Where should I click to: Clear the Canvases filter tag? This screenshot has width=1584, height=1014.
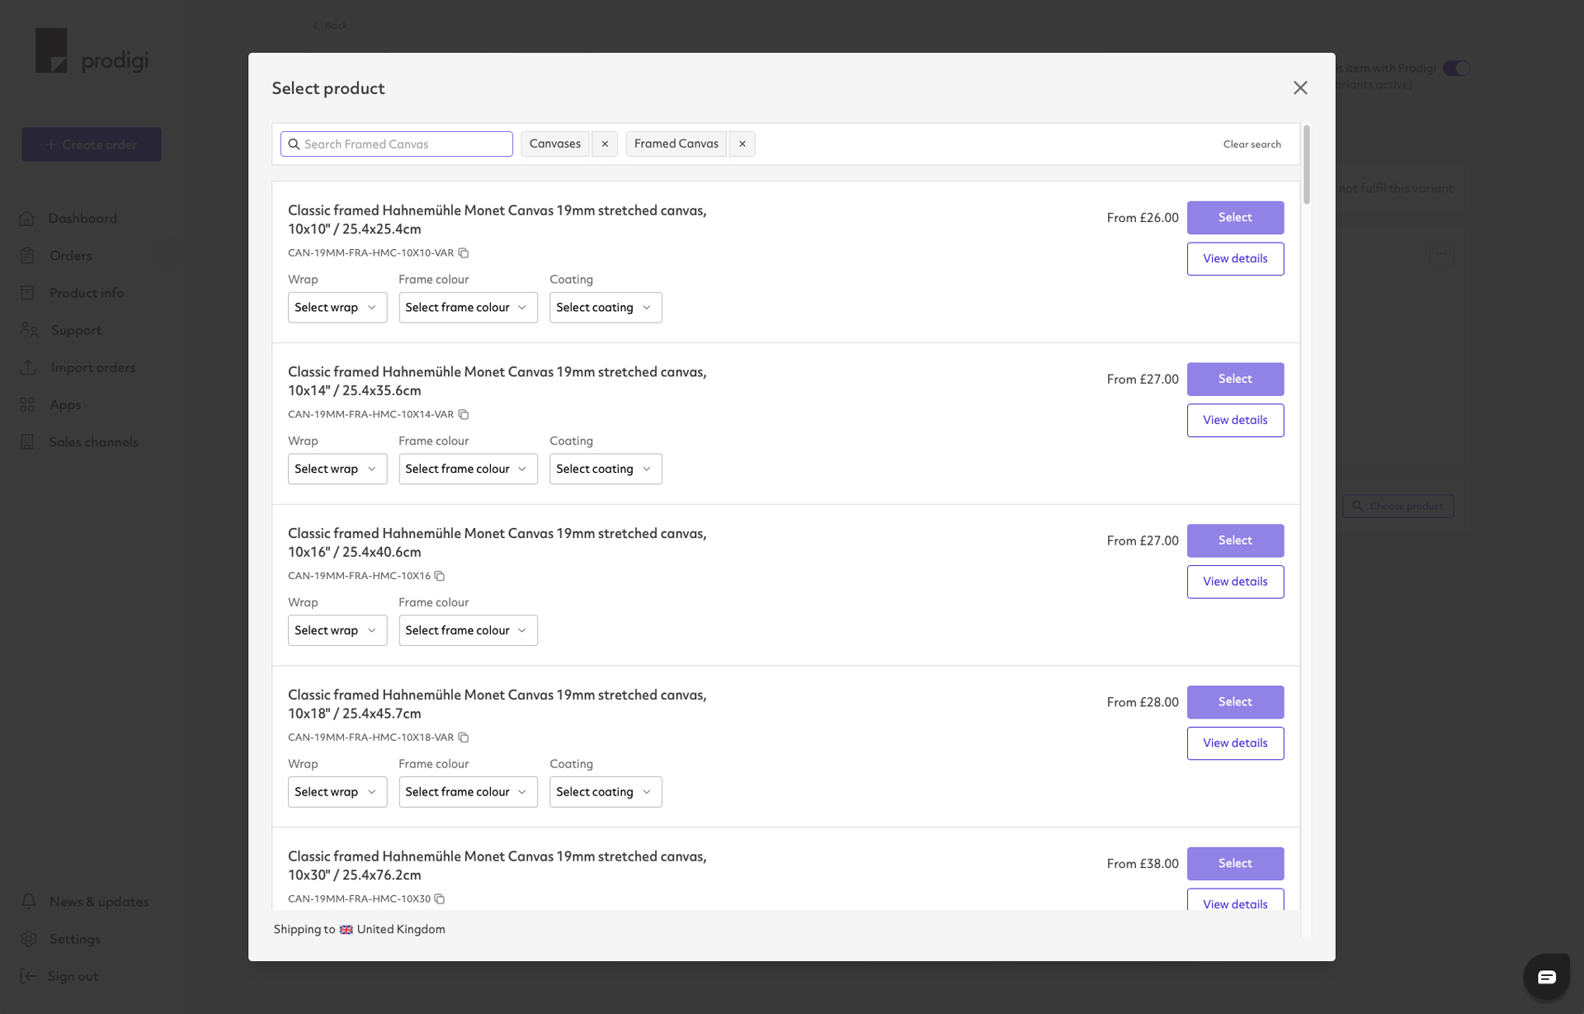point(604,144)
